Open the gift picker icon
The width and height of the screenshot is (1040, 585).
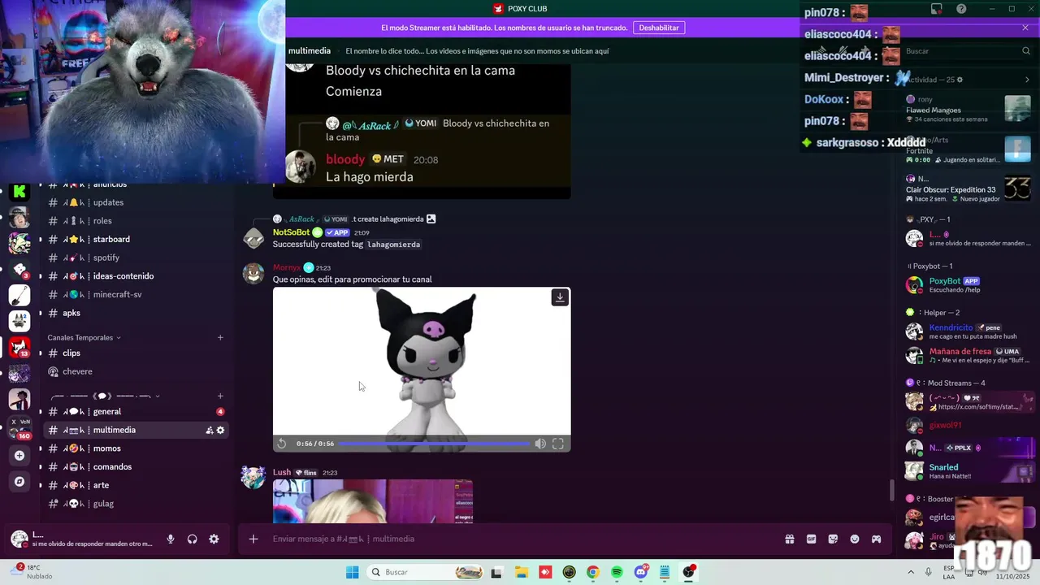tap(789, 539)
